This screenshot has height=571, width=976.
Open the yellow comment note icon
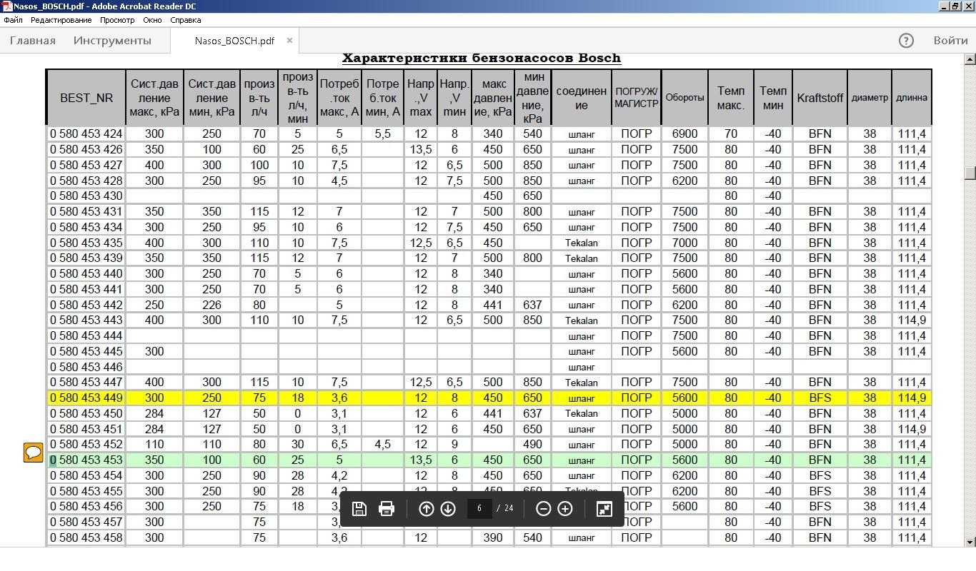(33, 453)
